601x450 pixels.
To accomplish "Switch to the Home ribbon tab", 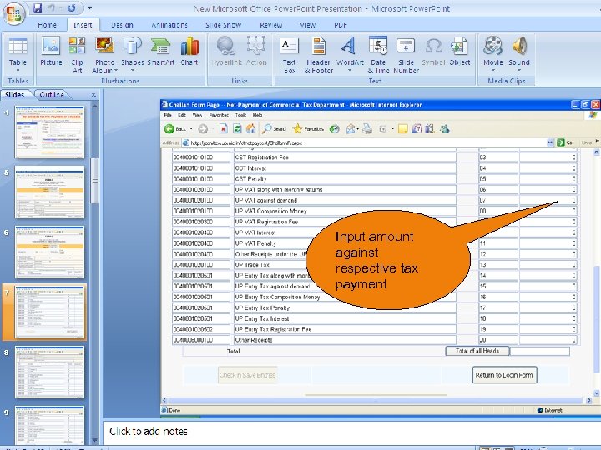I will [x=47, y=25].
